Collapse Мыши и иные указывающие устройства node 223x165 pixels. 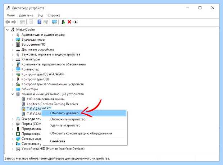(x=13, y=94)
